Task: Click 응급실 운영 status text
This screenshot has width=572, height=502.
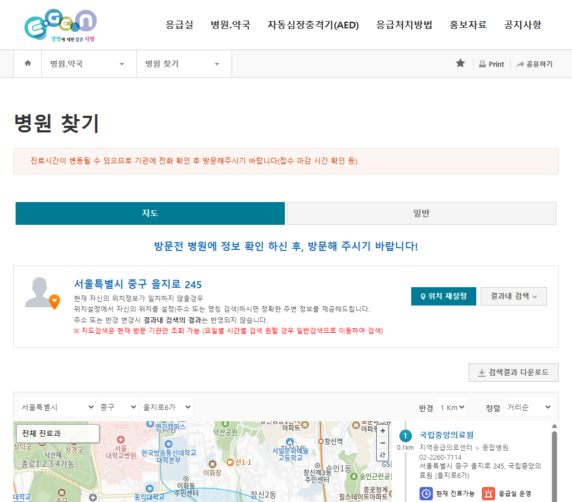Action: click(x=515, y=494)
